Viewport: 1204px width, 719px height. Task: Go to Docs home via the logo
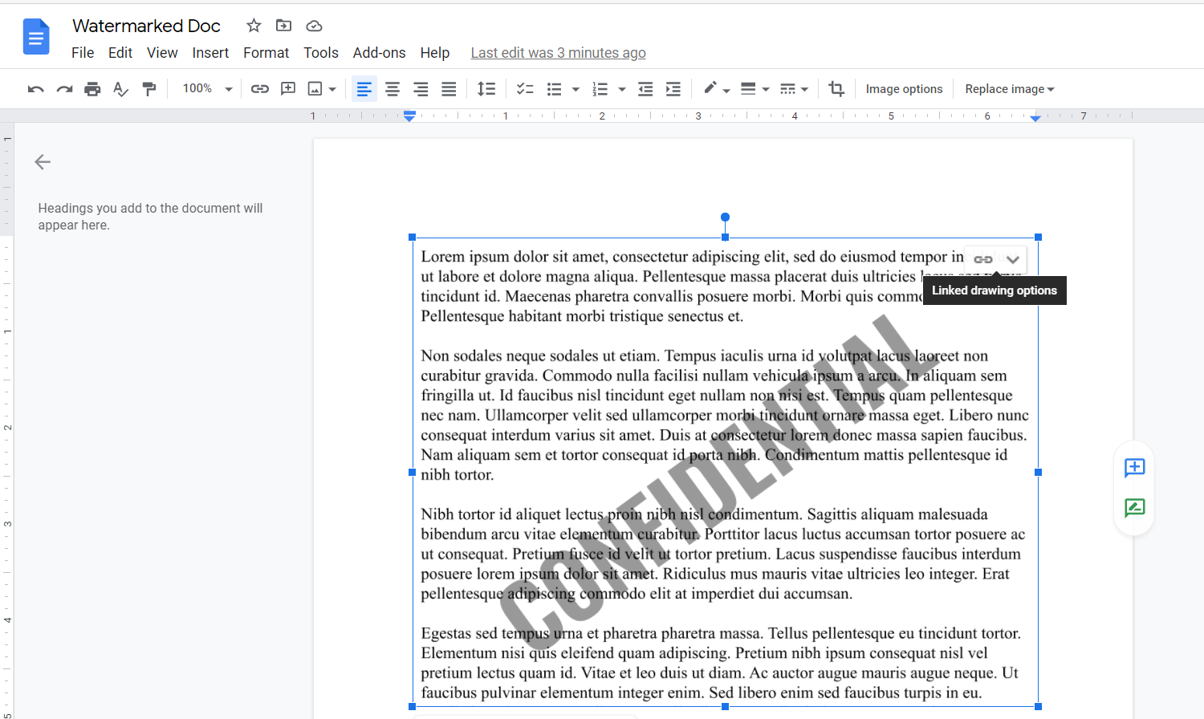[36, 37]
